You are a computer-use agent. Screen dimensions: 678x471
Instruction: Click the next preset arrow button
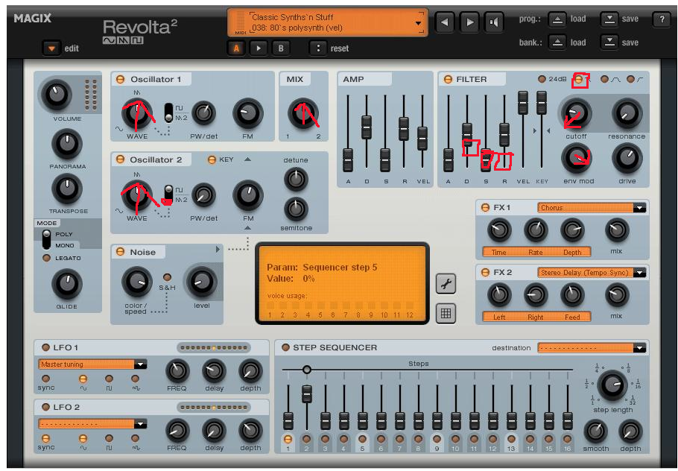[469, 22]
